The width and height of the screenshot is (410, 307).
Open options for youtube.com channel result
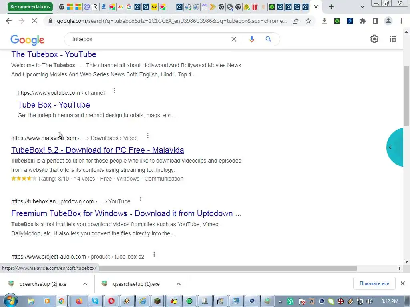[114, 91]
